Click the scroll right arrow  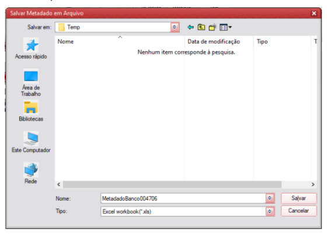pos(313,184)
